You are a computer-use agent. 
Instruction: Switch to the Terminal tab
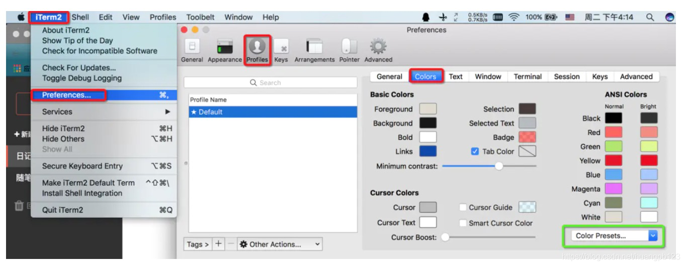click(x=528, y=77)
